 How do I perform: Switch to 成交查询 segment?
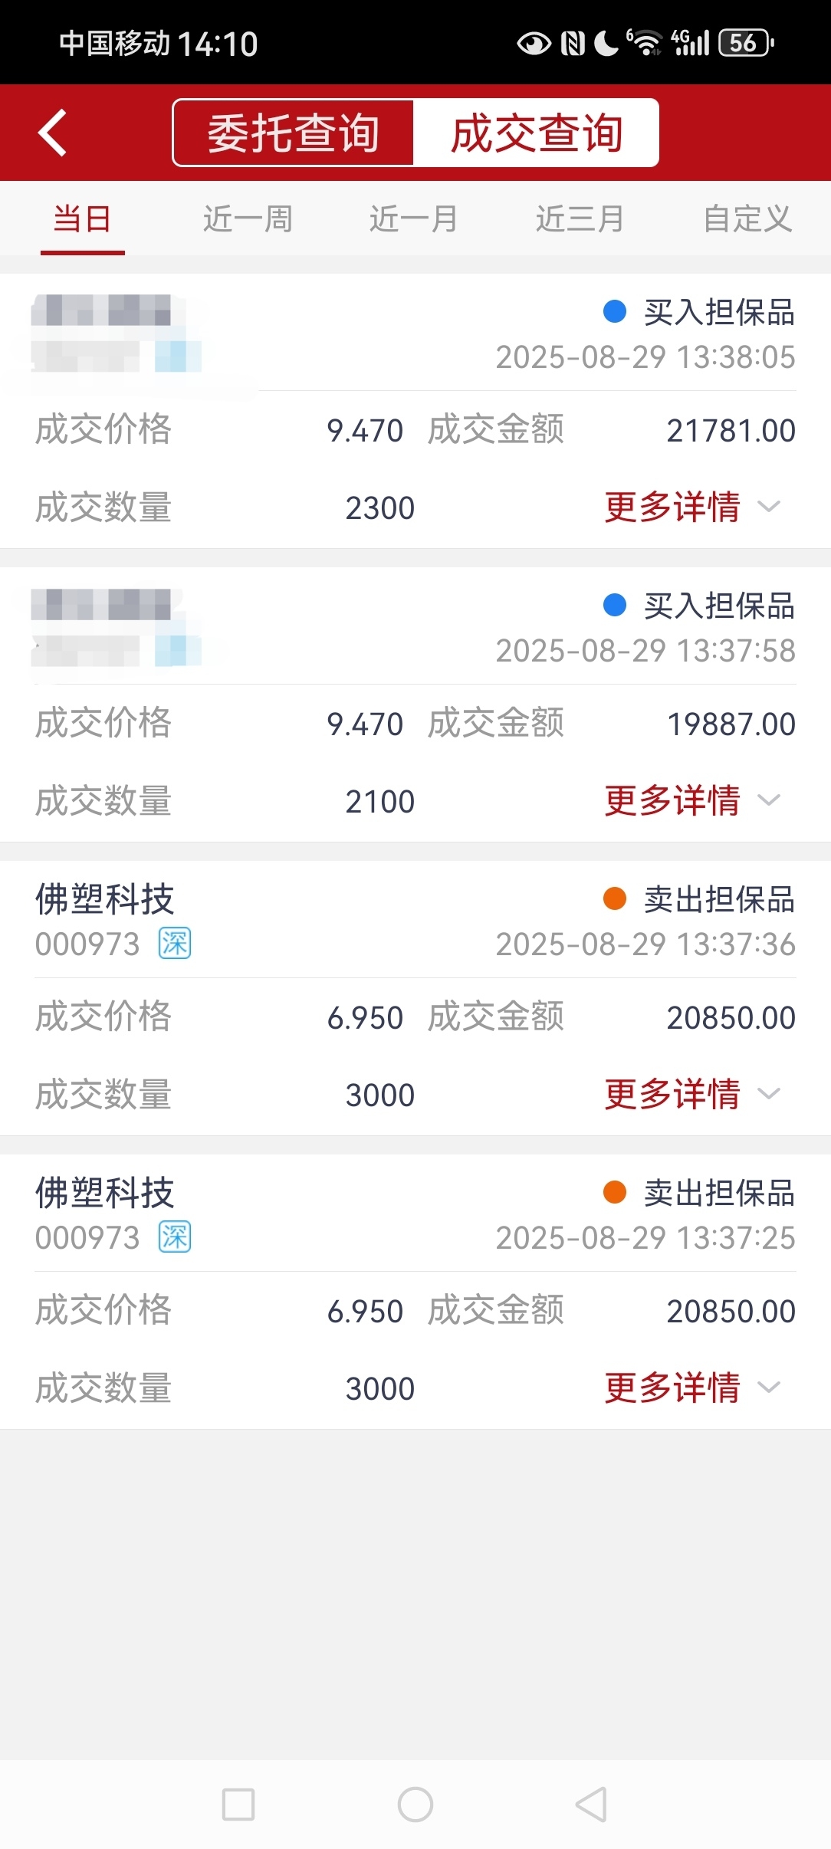point(536,133)
